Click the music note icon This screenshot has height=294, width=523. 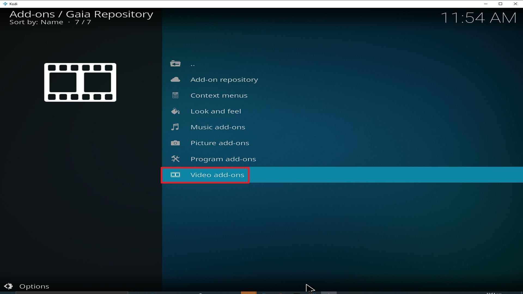pos(175,127)
